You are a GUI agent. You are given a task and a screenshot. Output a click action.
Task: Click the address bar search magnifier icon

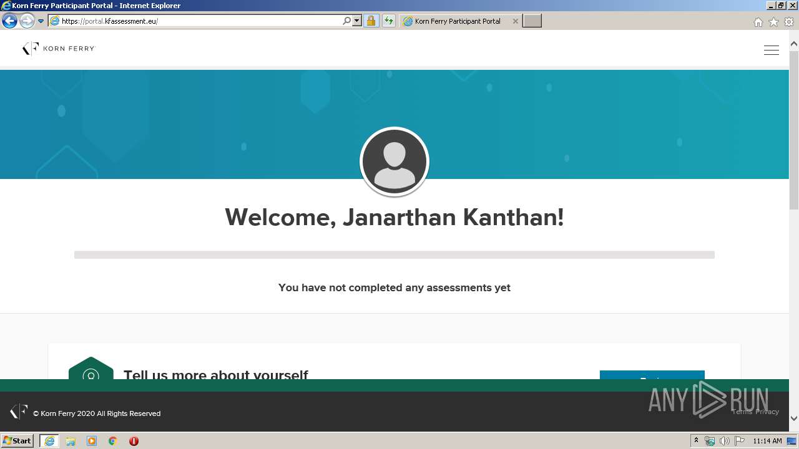click(x=347, y=21)
